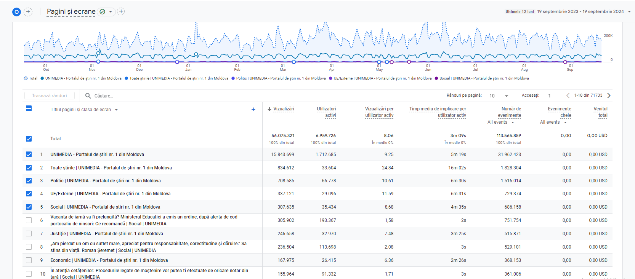This screenshot has height=279, width=635.
Task: Add a new comparison with plus circle
Action: (x=28, y=12)
